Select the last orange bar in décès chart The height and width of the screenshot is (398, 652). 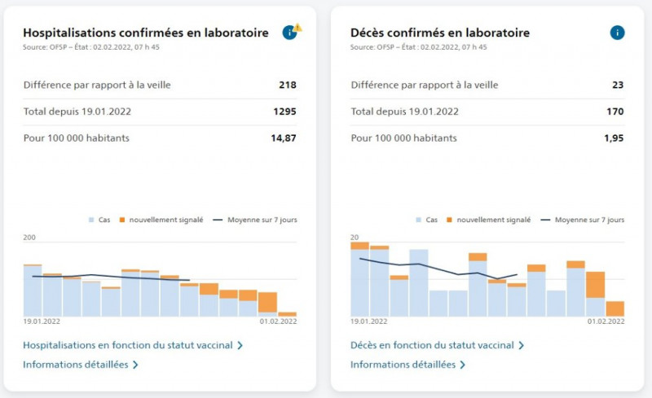coord(615,308)
